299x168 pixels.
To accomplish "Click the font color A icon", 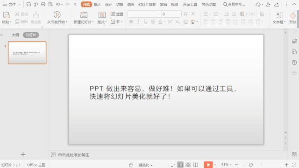I will [x=160, y=22].
